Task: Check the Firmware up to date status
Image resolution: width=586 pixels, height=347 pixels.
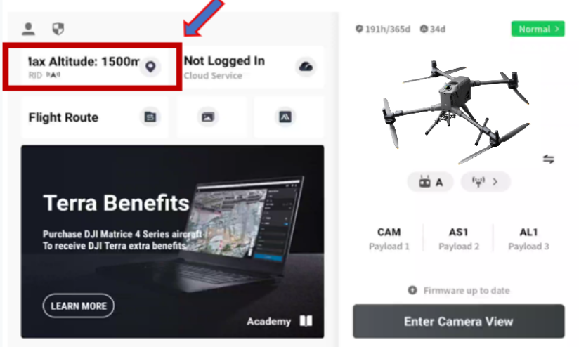Action: point(459,290)
